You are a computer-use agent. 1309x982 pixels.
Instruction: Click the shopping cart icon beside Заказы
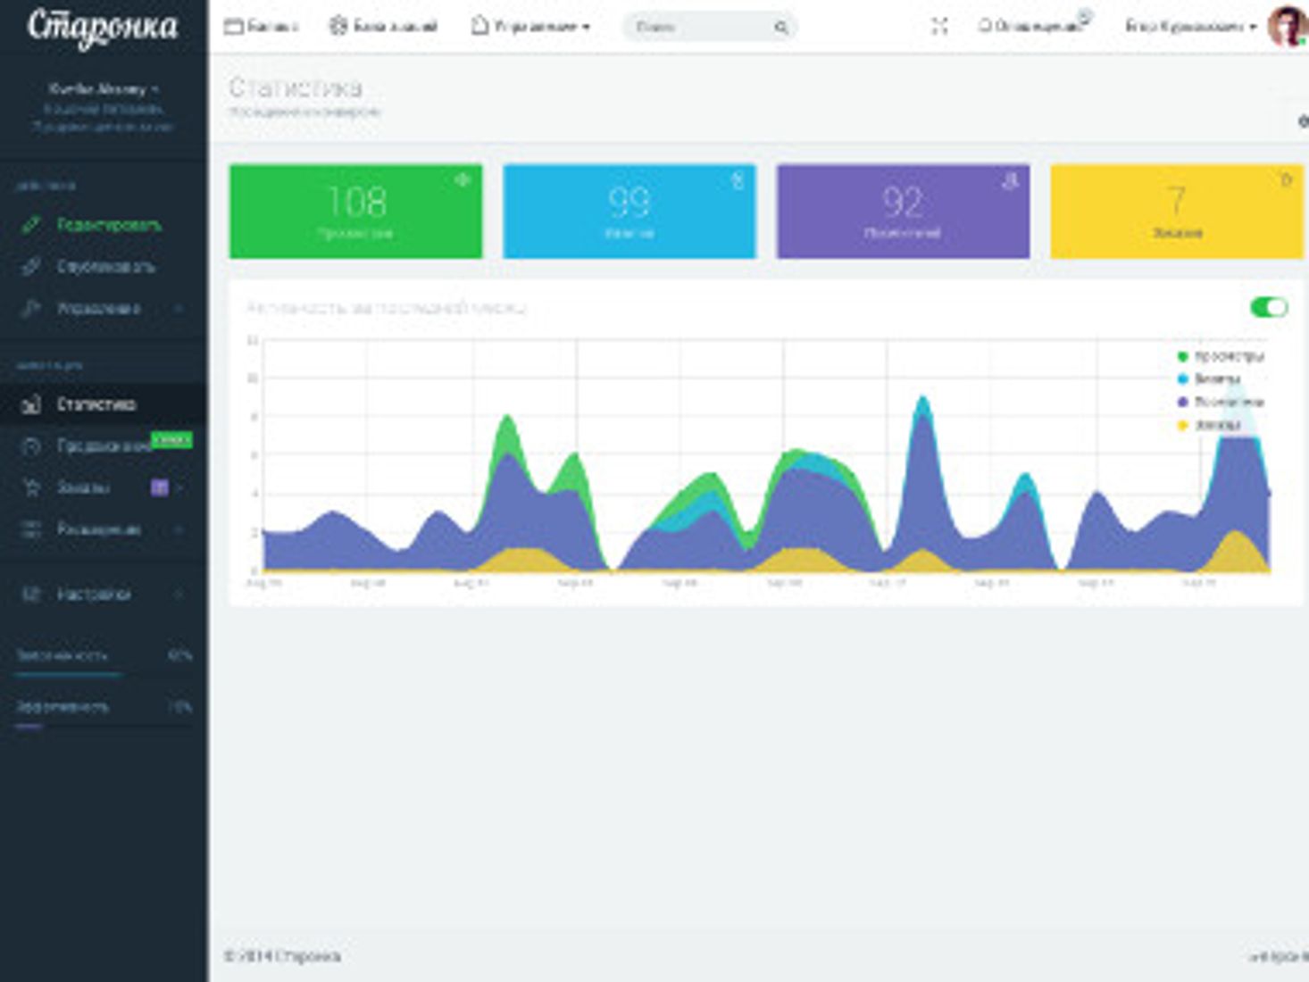[31, 487]
